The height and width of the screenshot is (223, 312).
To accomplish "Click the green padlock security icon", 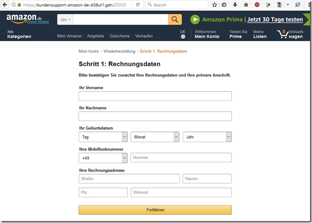I will pos(19,5).
